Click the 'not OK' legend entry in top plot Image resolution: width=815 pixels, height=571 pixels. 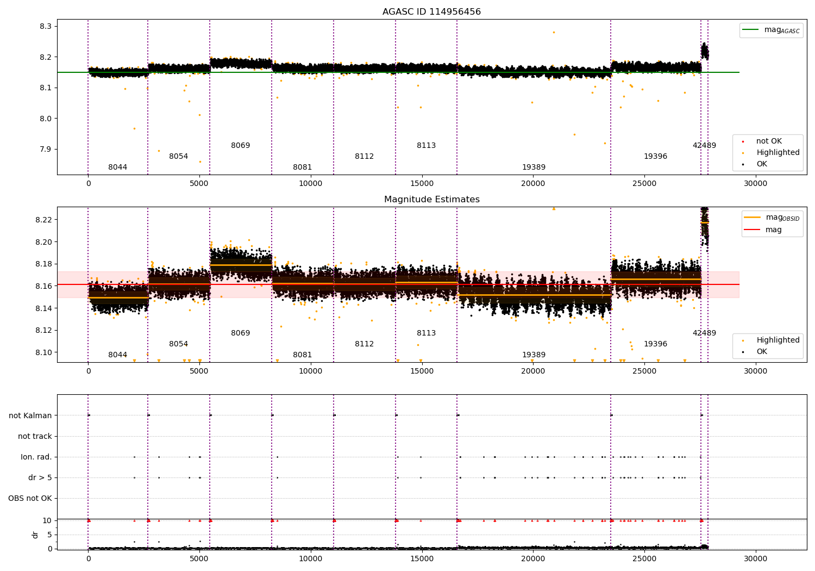tap(762, 141)
